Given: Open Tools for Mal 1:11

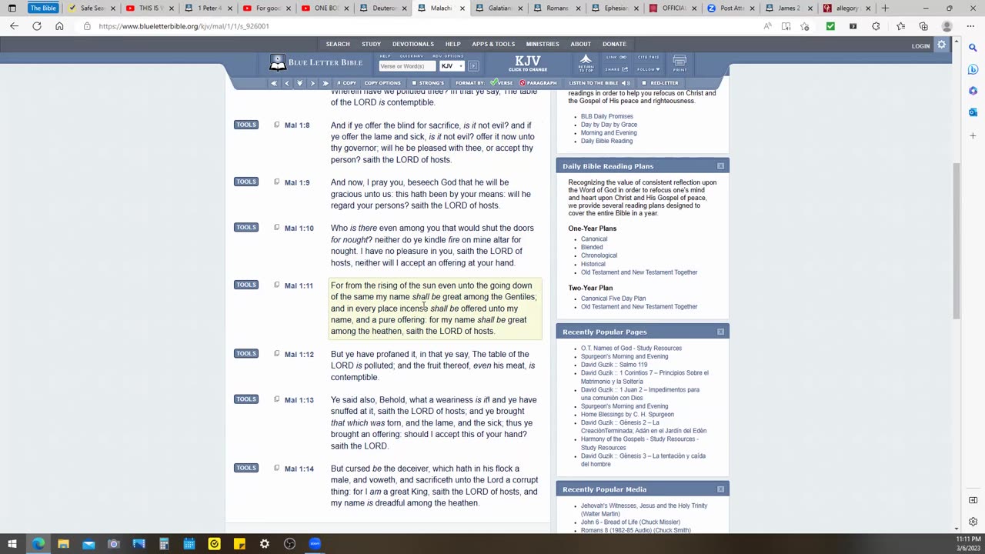Looking at the screenshot, I should coord(246,285).
